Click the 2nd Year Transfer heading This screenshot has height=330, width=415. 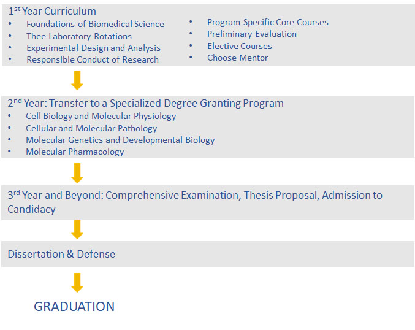[145, 103]
